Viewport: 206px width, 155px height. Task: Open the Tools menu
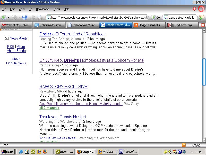pyautogui.click(x=57, y=9)
